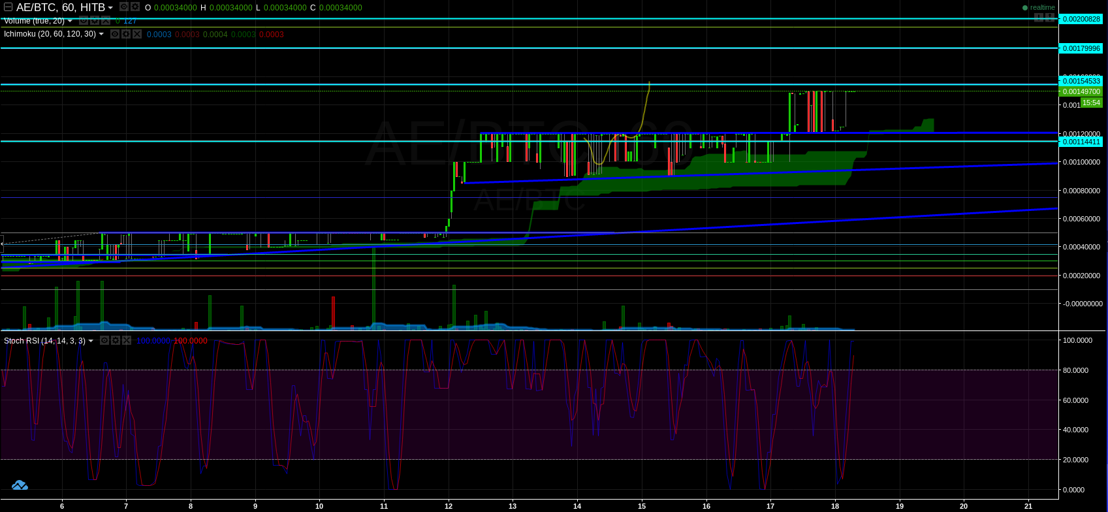1108x512 pixels.
Task: Collapse the legend using the minus box
Action: click(7, 7)
